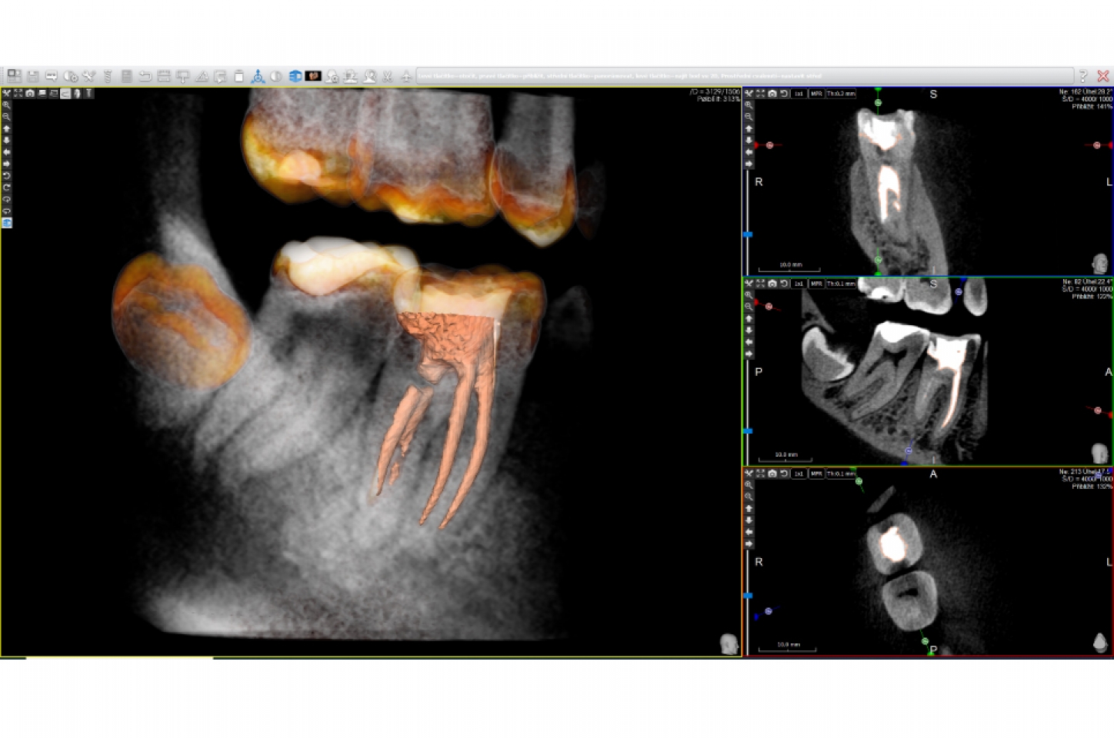This screenshot has height=738, width=1114.
Task: Toggle the blue 3D rendering mode at toolbar bottom
Action: [x=7, y=224]
